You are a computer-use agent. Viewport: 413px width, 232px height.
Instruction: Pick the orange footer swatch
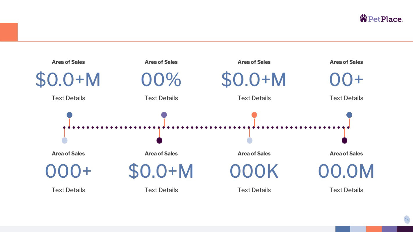374,229
